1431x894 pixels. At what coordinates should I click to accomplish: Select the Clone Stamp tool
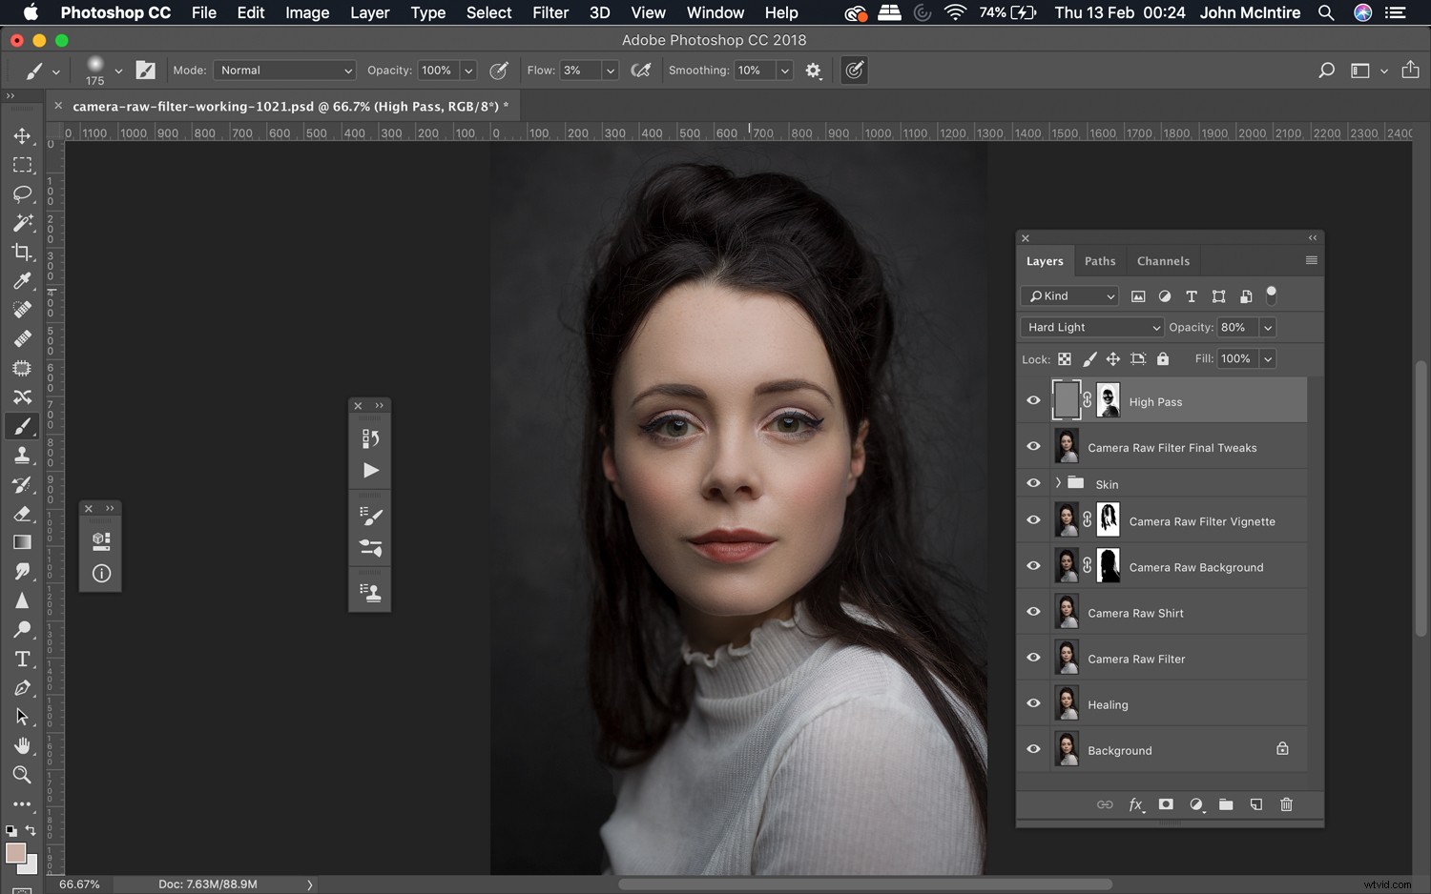(23, 455)
